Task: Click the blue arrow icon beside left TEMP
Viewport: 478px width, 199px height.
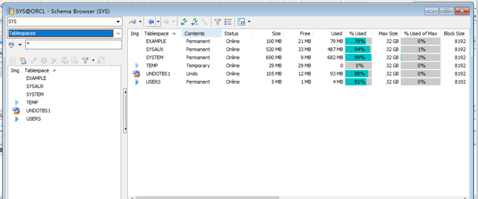Action: coord(17,103)
